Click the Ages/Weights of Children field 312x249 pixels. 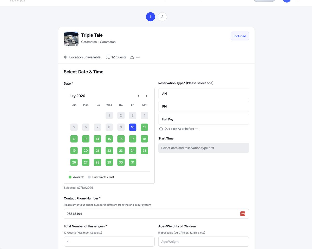(x=204, y=241)
